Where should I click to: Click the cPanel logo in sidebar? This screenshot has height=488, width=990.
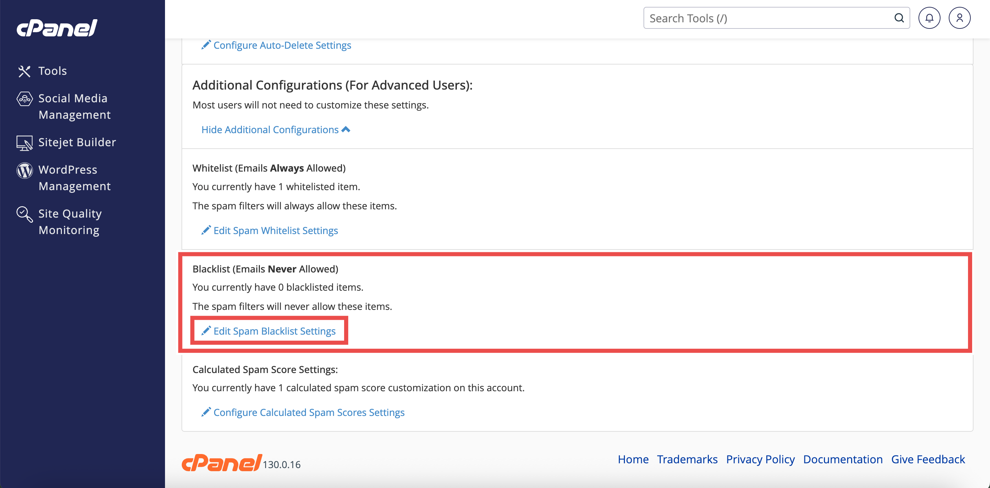pyautogui.click(x=57, y=28)
